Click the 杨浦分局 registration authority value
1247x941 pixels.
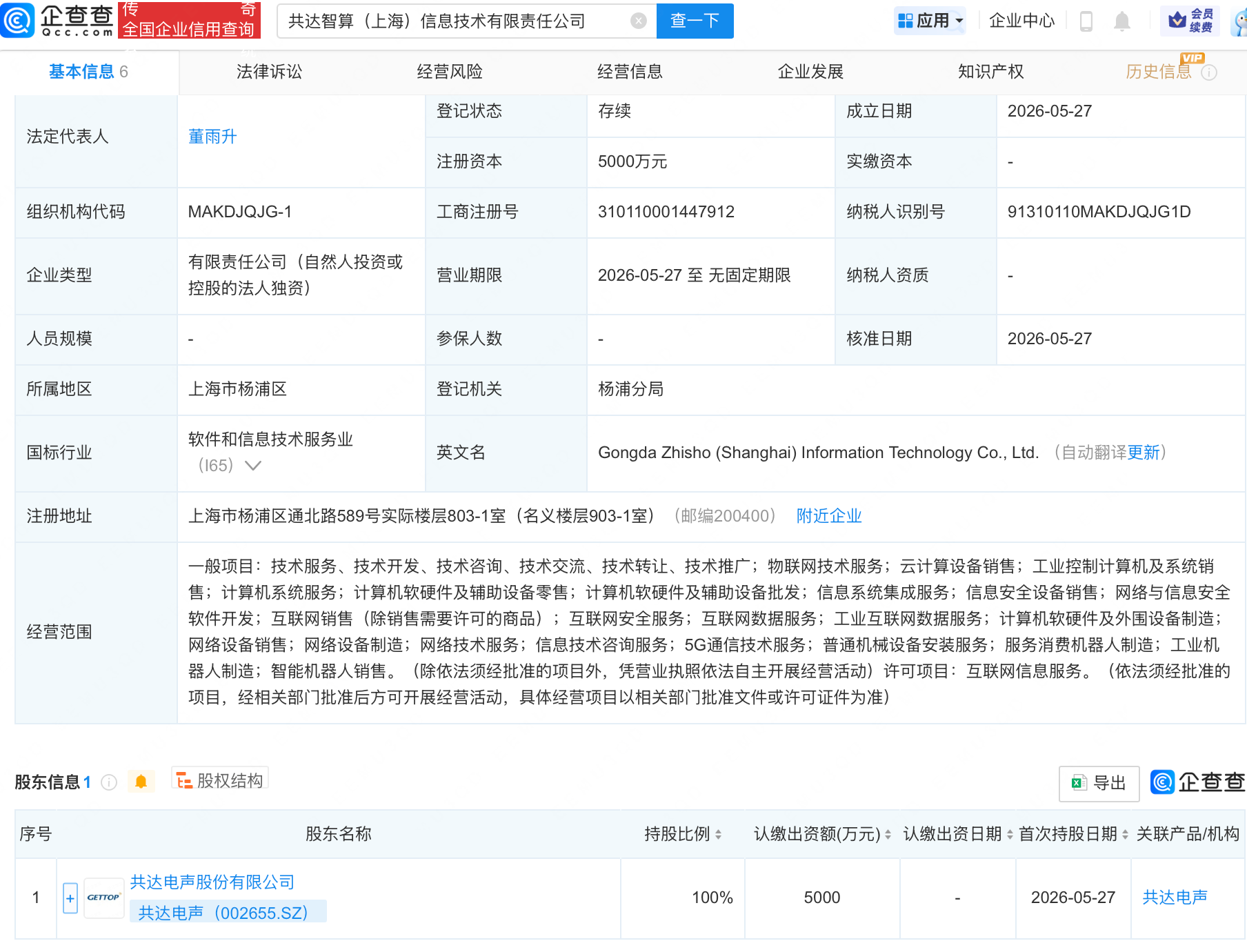click(630, 389)
